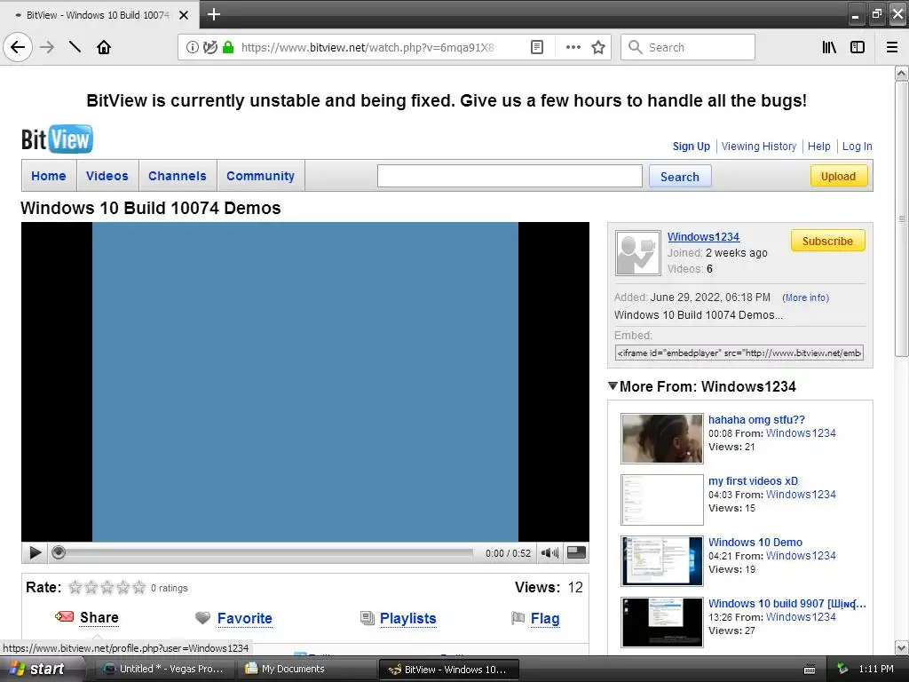
Task: Open thumbnail for Windows 10 Demo
Action: (662, 561)
